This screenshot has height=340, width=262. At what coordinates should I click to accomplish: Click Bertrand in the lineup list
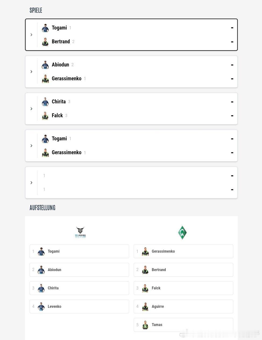183,270
